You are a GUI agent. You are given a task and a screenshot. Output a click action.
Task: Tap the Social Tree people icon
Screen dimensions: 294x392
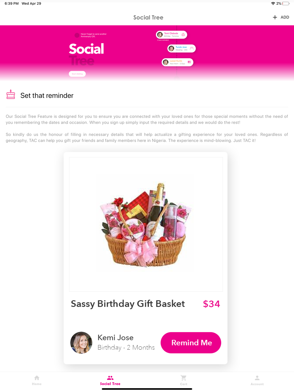pyautogui.click(x=110, y=378)
